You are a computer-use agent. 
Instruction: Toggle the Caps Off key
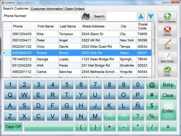click(x=13, y=127)
